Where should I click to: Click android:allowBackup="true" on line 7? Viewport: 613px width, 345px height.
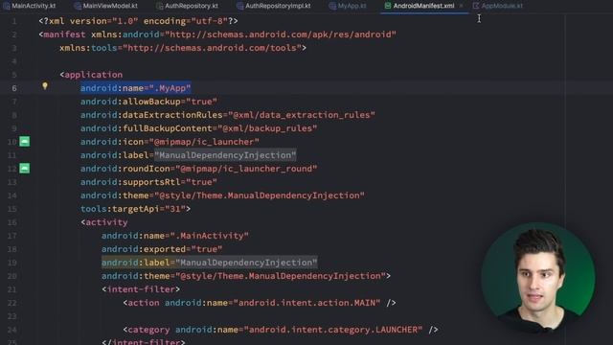[x=148, y=102]
